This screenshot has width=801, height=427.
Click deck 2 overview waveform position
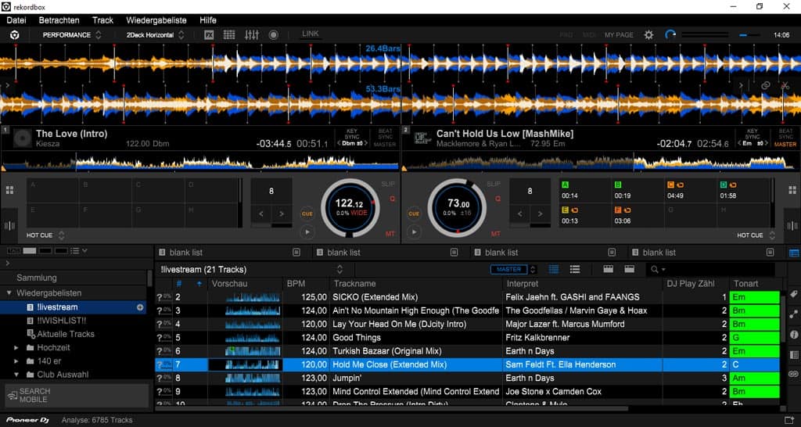pos(600,162)
